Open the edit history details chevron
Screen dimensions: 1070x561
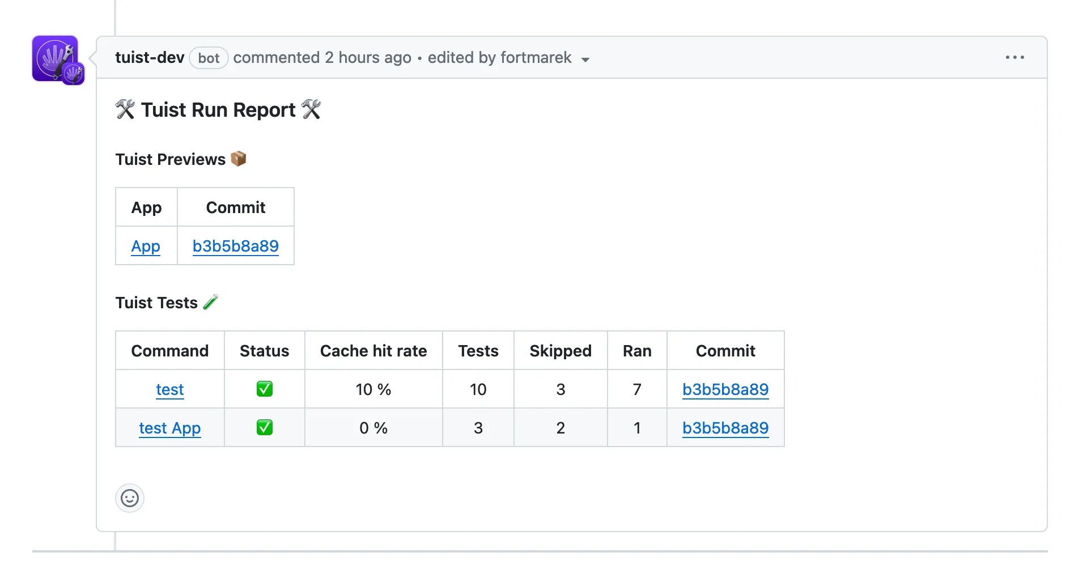pyautogui.click(x=587, y=59)
